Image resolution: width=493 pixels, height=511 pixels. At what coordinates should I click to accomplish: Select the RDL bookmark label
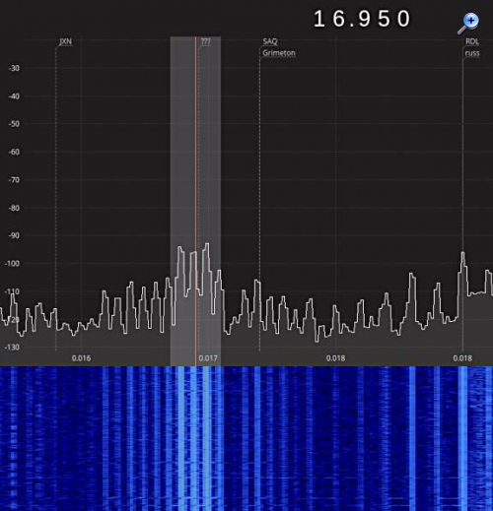tap(472, 41)
